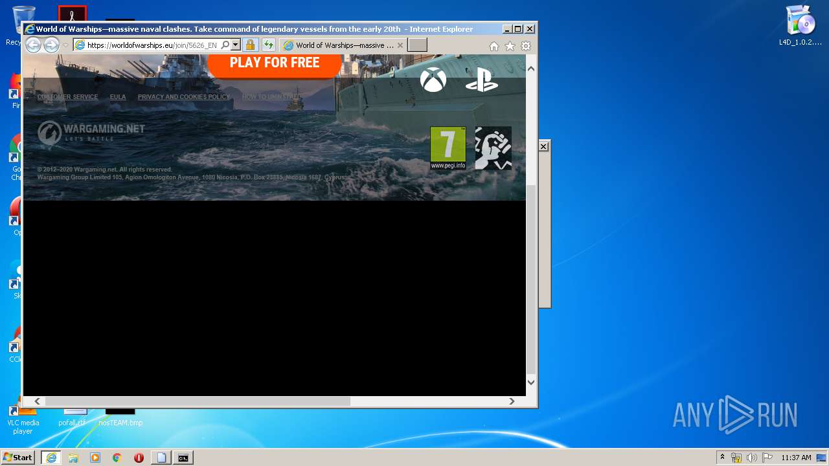The width and height of the screenshot is (829, 466).
Task: Click the horizontal scrollbar thumb
Action: (198, 401)
